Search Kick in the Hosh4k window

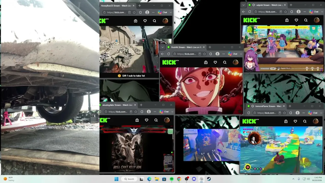pyautogui.click(x=225, y=62)
